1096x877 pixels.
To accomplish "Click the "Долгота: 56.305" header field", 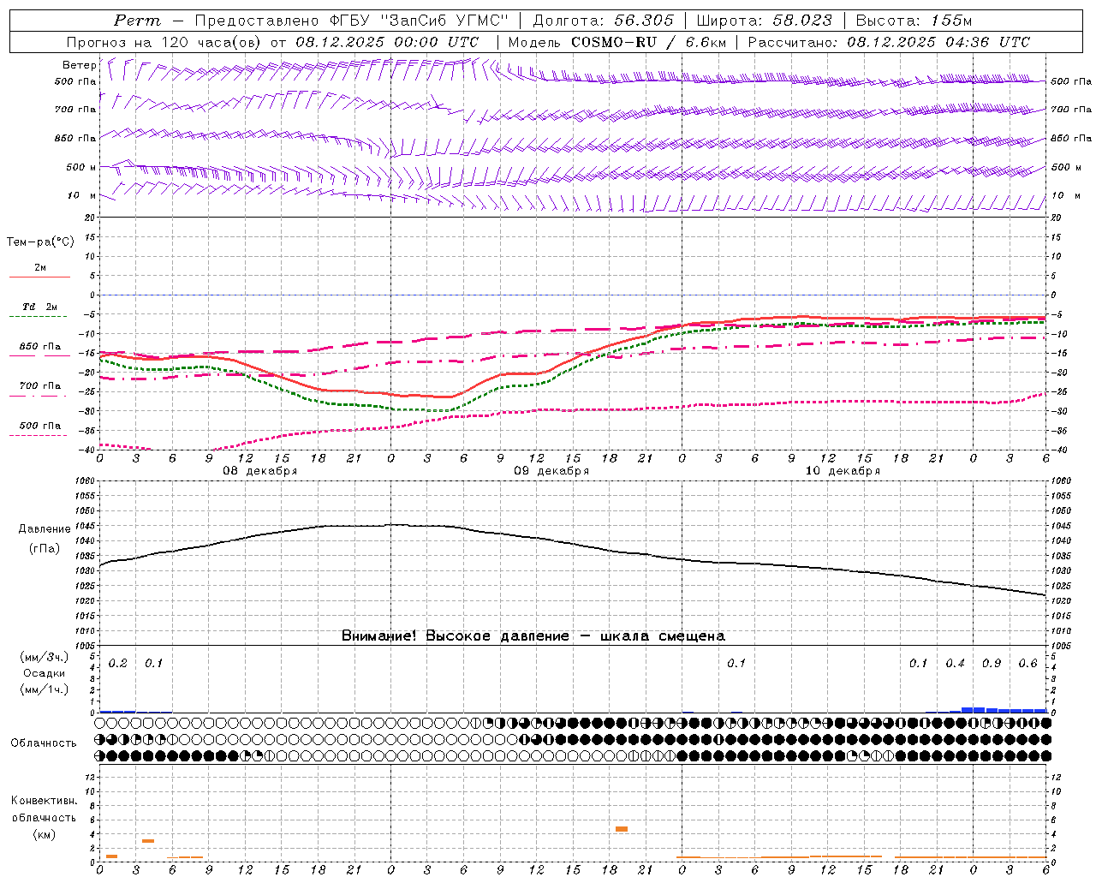I will coord(604,21).
